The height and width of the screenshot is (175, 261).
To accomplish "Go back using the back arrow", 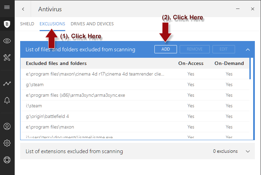I will pos(23,9).
